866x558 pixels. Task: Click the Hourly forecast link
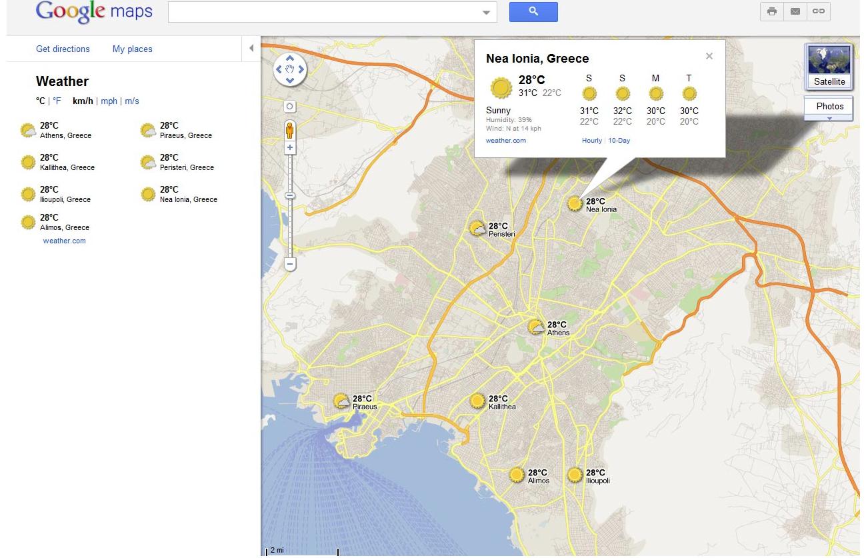[x=591, y=141]
